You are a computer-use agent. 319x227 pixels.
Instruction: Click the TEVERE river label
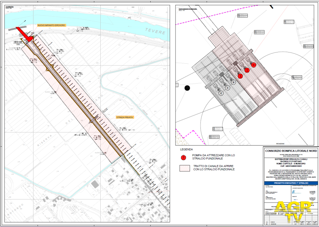pyautogui.click(x=159, y=32)
